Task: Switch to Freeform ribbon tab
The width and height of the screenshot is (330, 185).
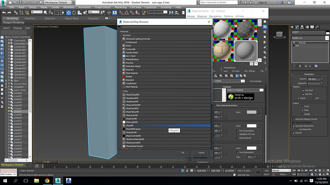Action: [30, 18]
